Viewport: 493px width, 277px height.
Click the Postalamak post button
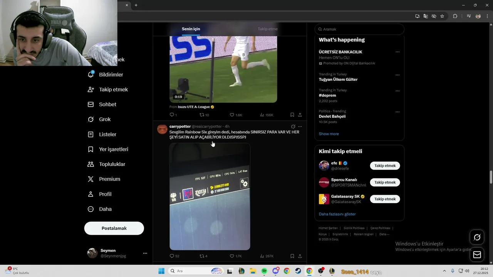click(x=114, y=228)
